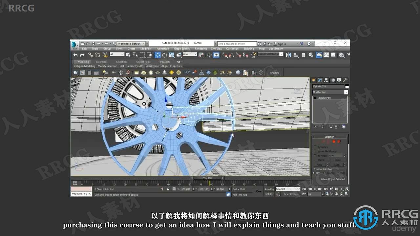Select SubObj preview selection radio
This screenshot has width=420, height=236.
click(x=325, y=173)
